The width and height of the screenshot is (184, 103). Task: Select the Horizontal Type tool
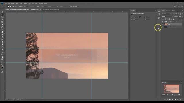pos(2,49)
